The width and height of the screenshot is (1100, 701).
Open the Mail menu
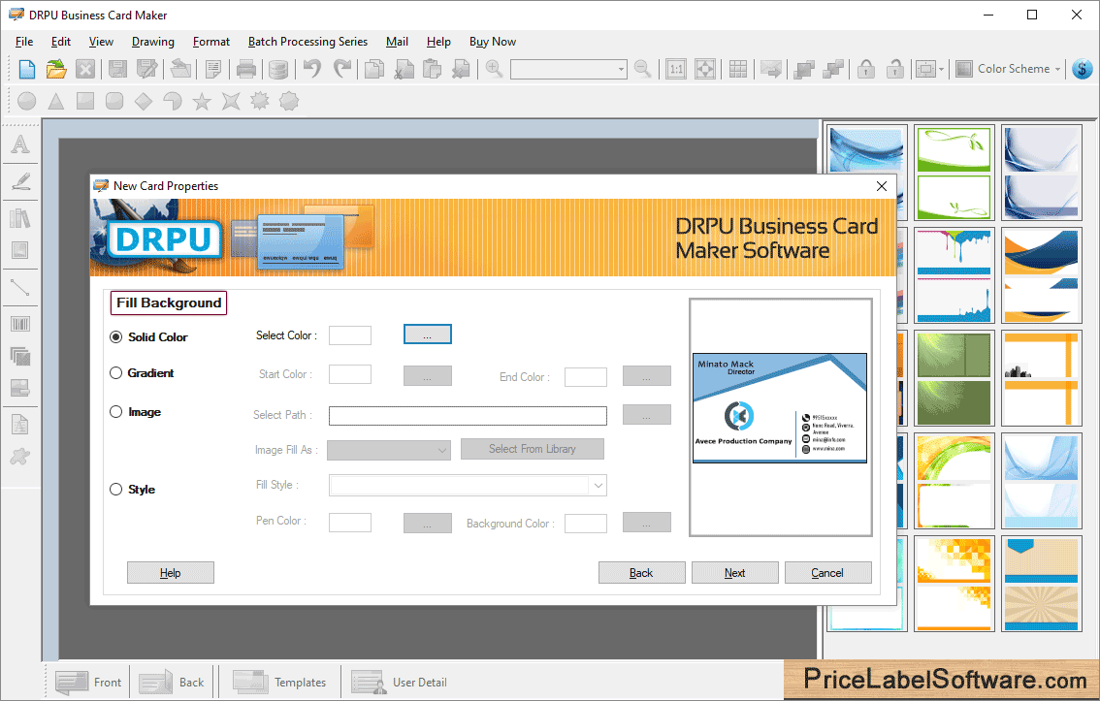tap(397, 42)
